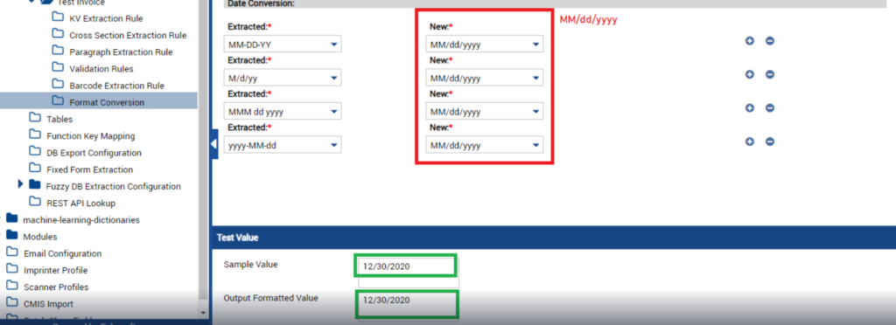The width and height of the screenshot is (896, 325).
Task: Remove the MMM dd yyyy conversion row
Action: (770, 108)
